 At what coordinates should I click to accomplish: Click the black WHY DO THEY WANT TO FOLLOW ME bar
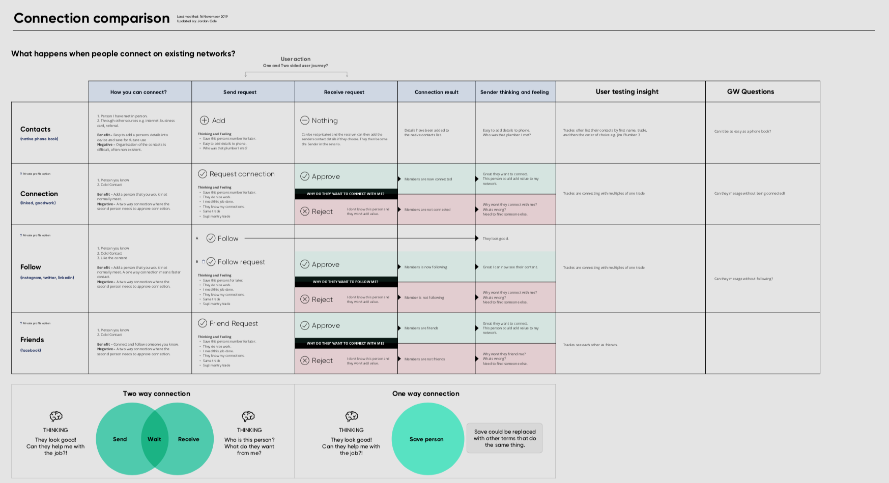click(346, 282)
